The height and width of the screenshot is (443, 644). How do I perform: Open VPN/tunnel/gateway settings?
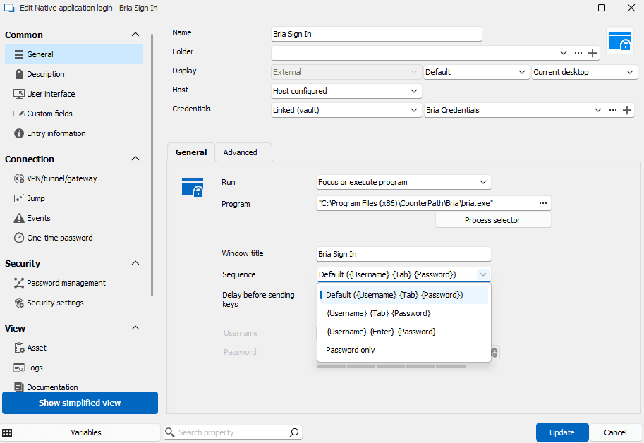tap(61, 178)
